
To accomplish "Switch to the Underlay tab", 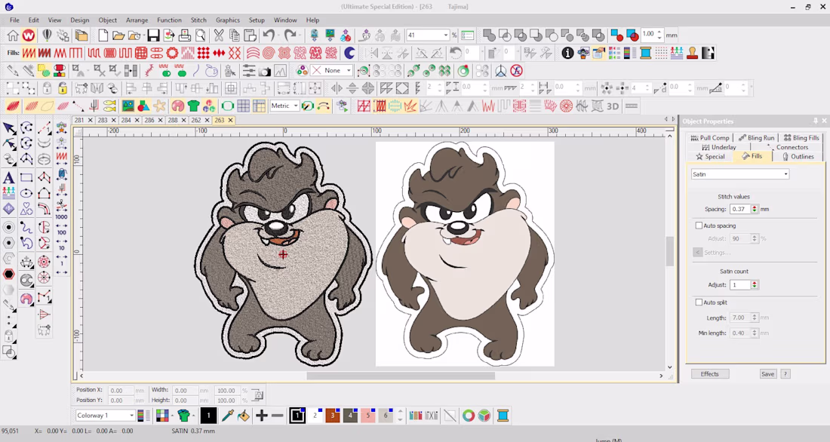I will pos(719,147).
